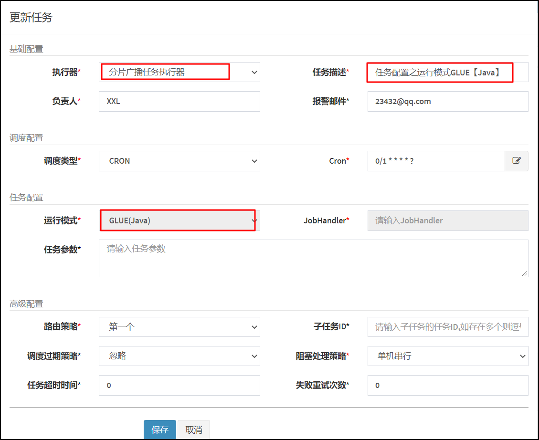Click the 运行模式 field label
The height and width of the screenshot is (440, 539).
coord(62,220)
